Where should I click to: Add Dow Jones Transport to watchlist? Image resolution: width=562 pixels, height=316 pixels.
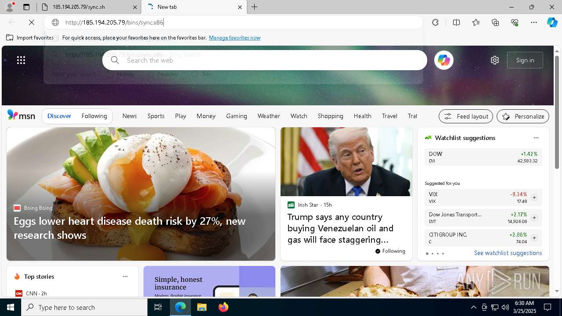[x=534, y=218]
